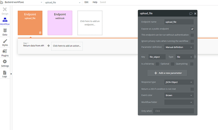Close the upload_file property panel
This screenshot has height=130, width=218.
coord(195,14)
